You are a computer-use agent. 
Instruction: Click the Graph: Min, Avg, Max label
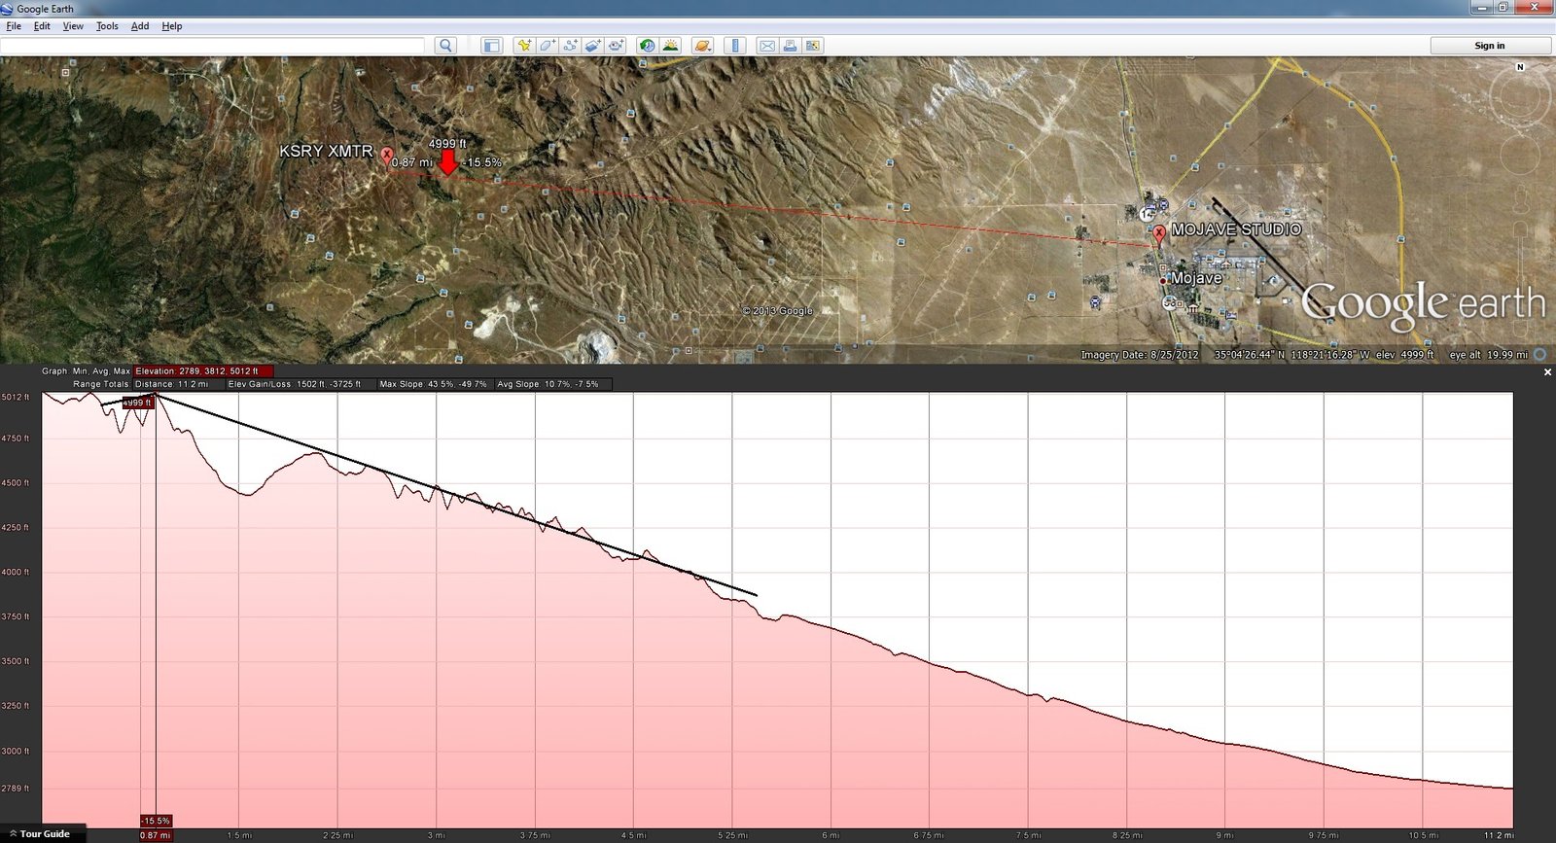tap(86, 371)
